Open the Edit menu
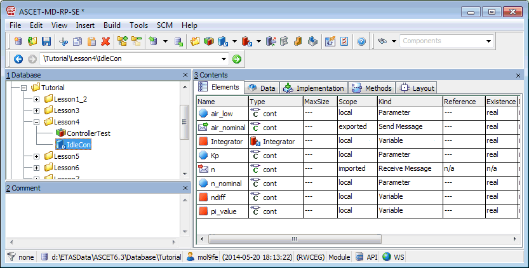The height and width of the screenshot is (268, 529). 36,25
